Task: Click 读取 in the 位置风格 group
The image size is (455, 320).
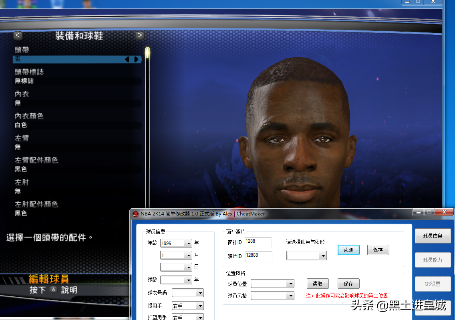Action: (x=318, y=284)
